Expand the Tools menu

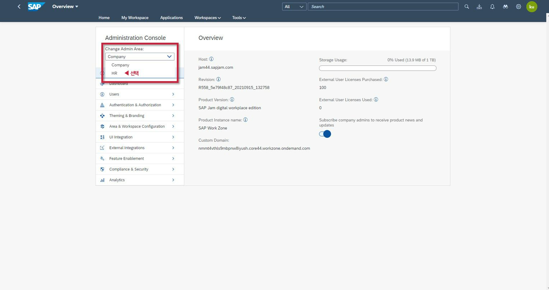(x=239, y=18)
